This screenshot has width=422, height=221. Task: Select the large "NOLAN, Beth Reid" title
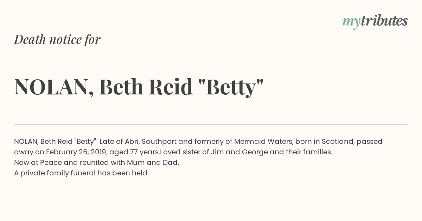(x=103, y=87)
